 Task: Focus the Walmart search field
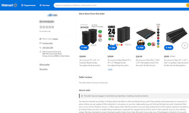[x=119, y=5]
